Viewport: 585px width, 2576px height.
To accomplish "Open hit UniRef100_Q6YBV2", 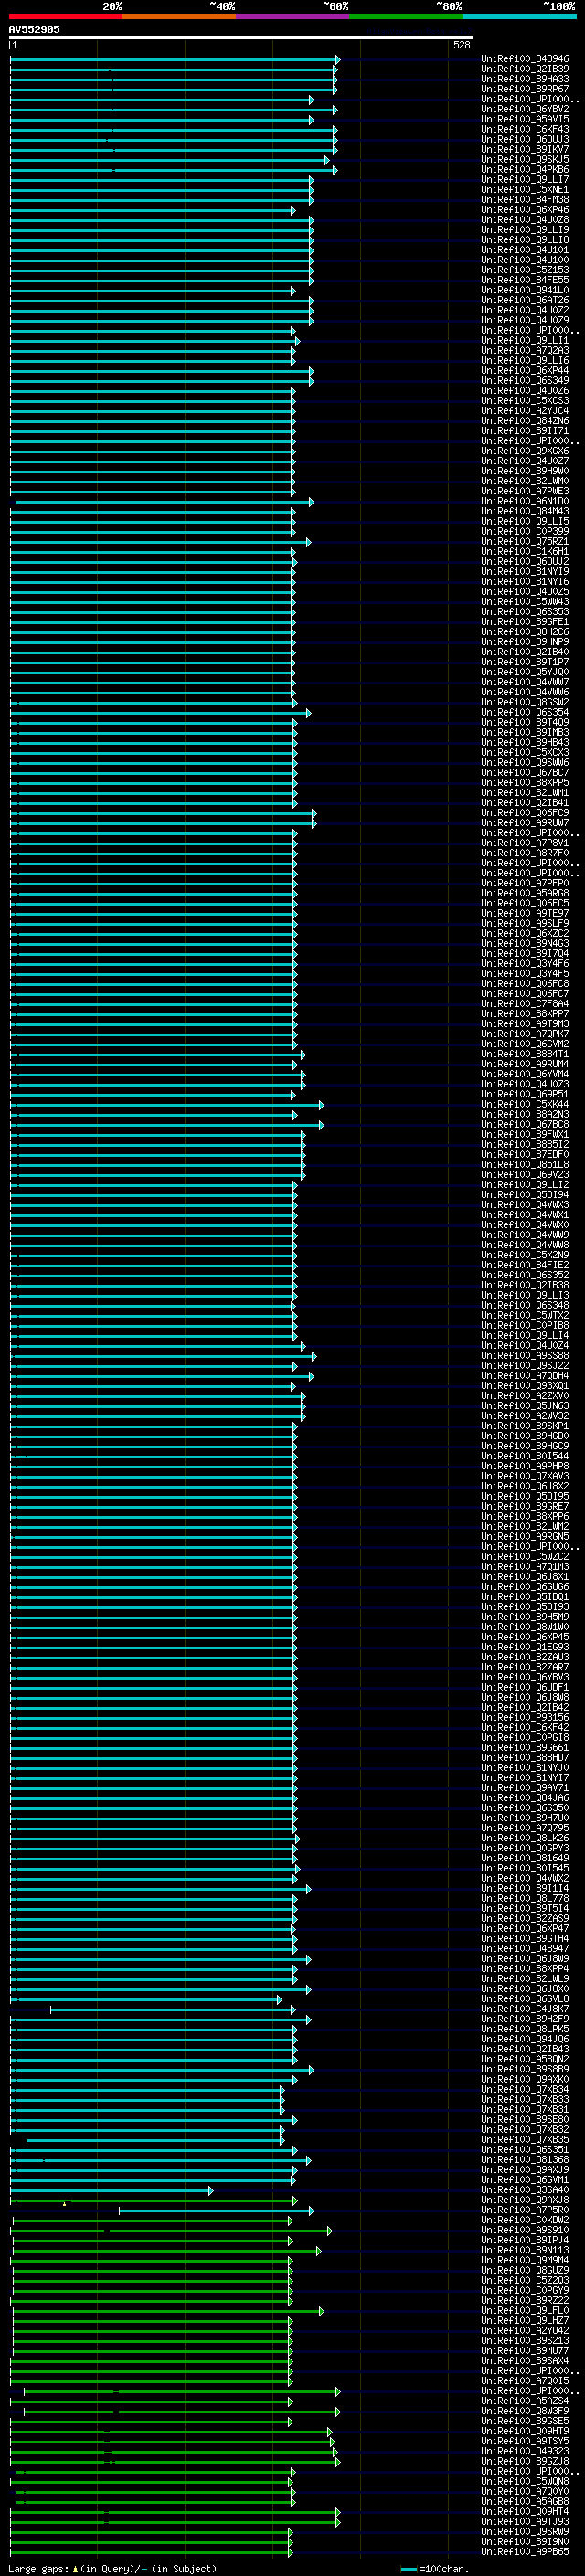I will click(525, 109).
